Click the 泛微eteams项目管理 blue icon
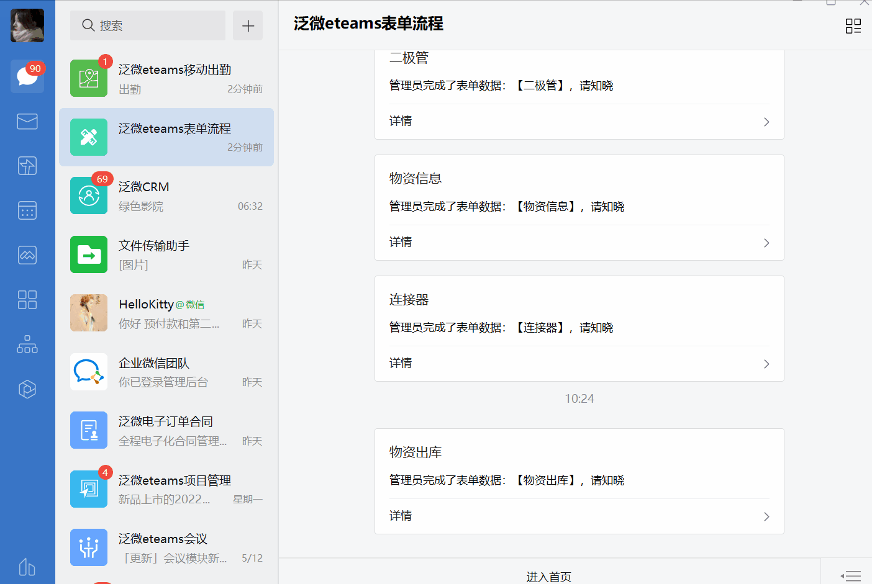 click(x=89, y=489)
